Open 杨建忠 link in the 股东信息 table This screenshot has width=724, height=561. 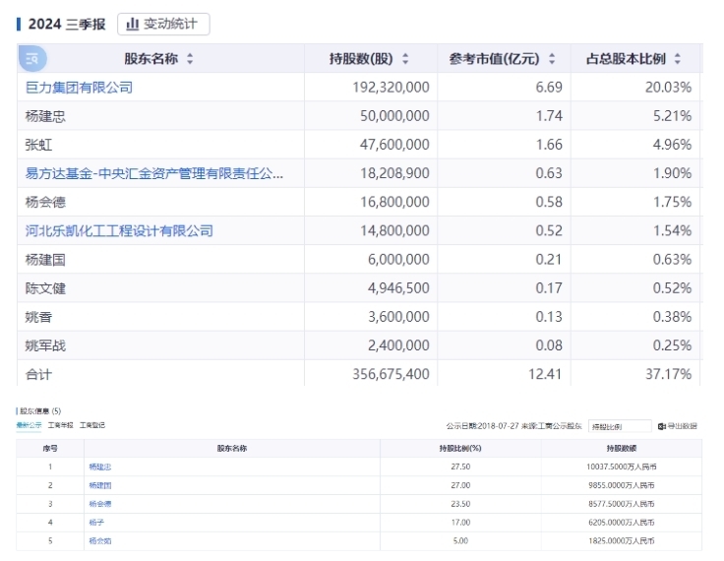tap(100, 467)
